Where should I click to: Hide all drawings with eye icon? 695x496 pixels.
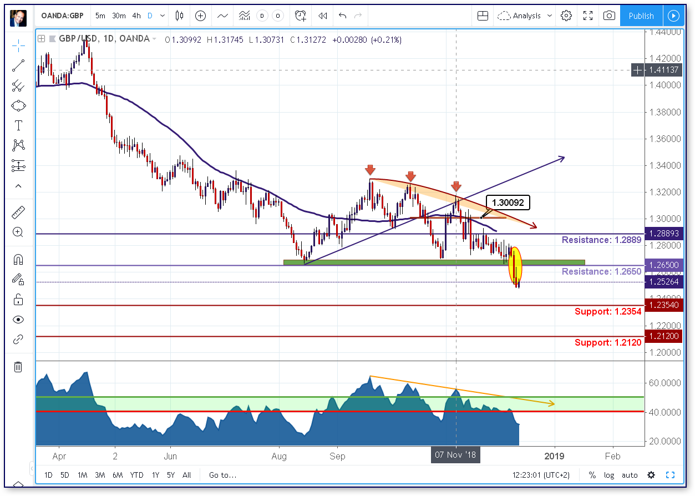click(18, 320)
